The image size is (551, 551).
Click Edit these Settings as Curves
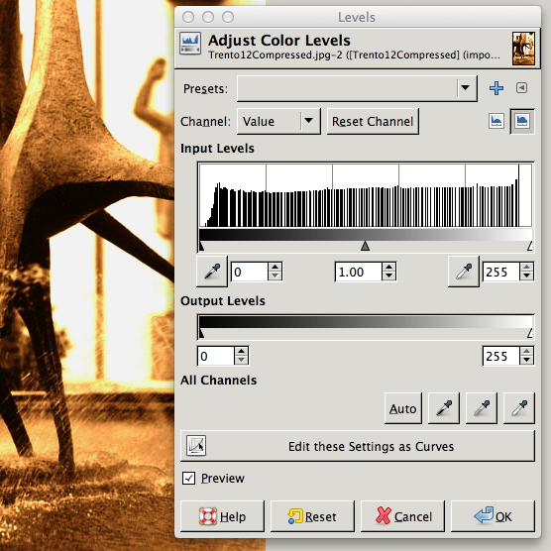coord(358,446)
